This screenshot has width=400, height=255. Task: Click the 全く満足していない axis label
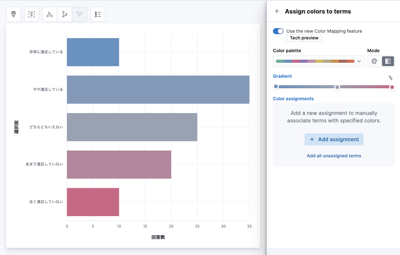coord(46,202)
